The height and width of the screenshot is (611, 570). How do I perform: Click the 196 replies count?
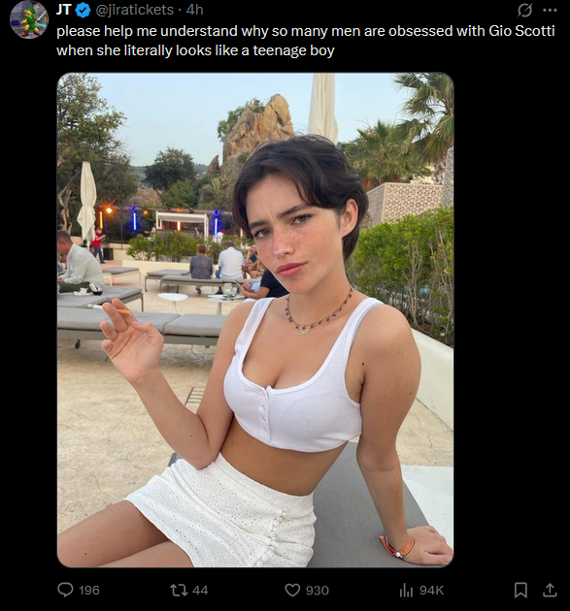point(89,590)
